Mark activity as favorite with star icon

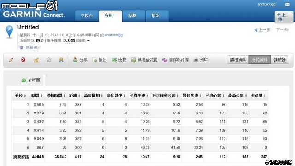click(x=49, y=60)
